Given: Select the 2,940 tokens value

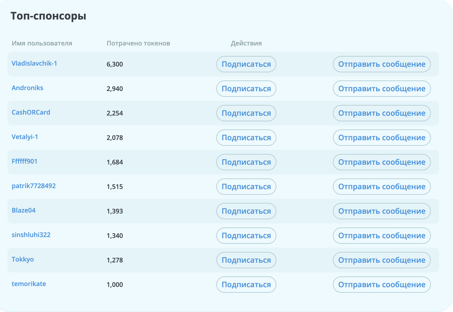Looking at the screenshot, I should [x=115, y=89].
